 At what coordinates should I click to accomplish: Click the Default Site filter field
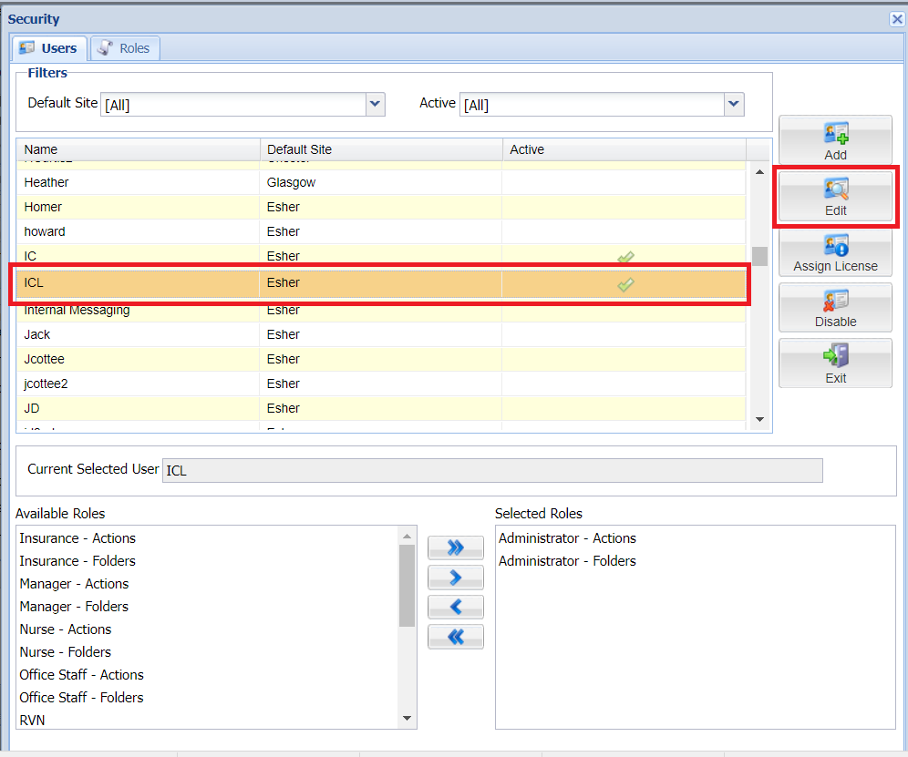point(233,105)
